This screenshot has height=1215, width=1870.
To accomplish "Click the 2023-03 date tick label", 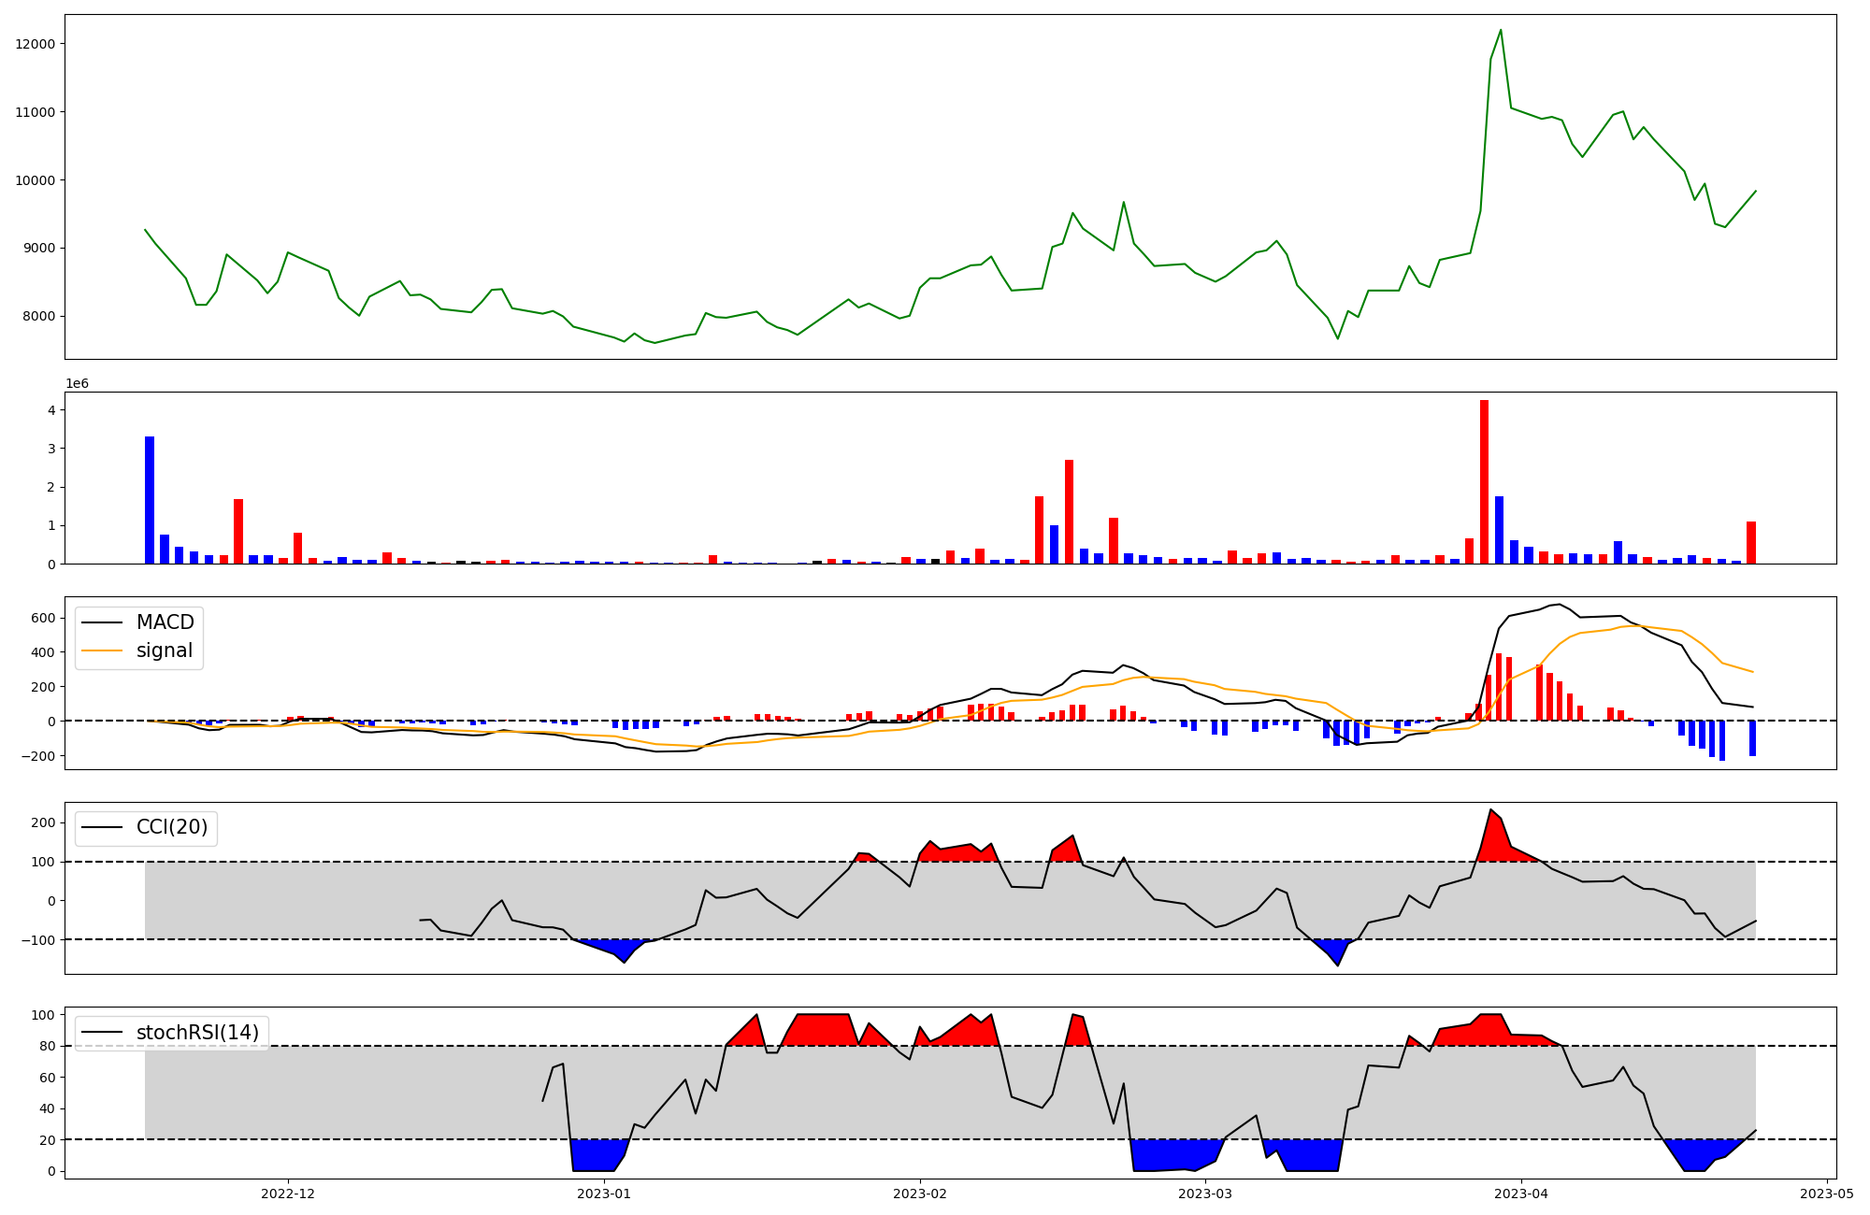I will (x=1205, y=1194).
